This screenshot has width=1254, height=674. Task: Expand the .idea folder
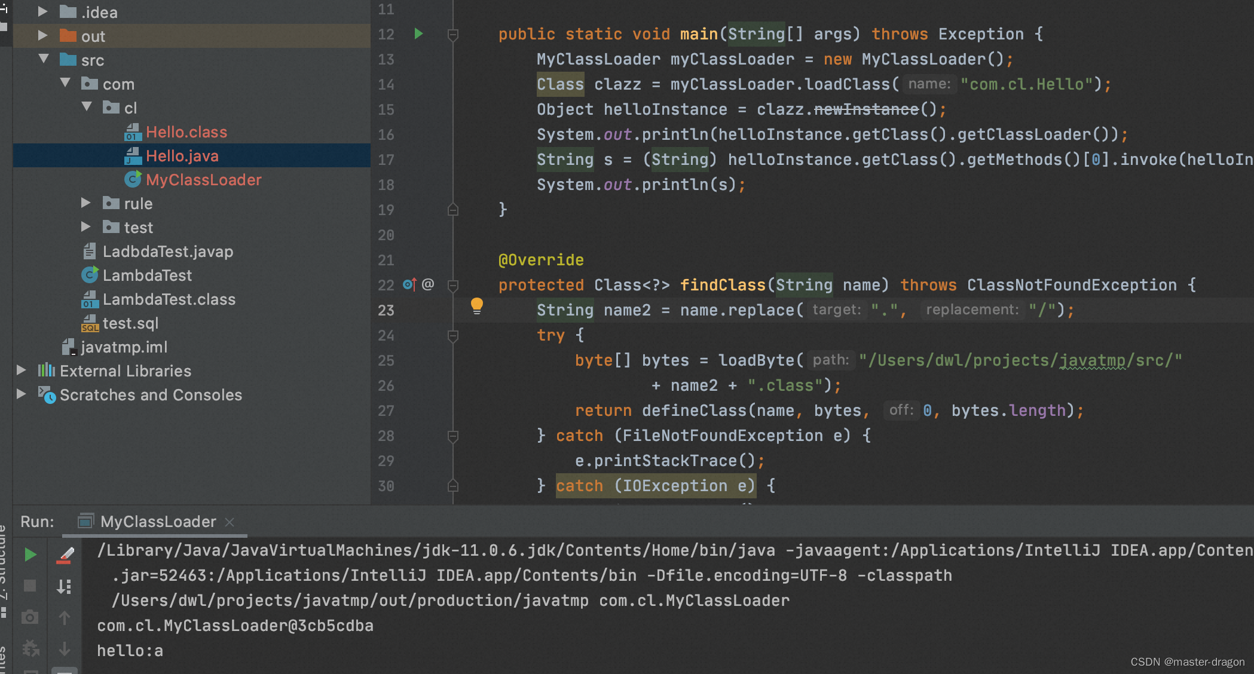(42, 11)
